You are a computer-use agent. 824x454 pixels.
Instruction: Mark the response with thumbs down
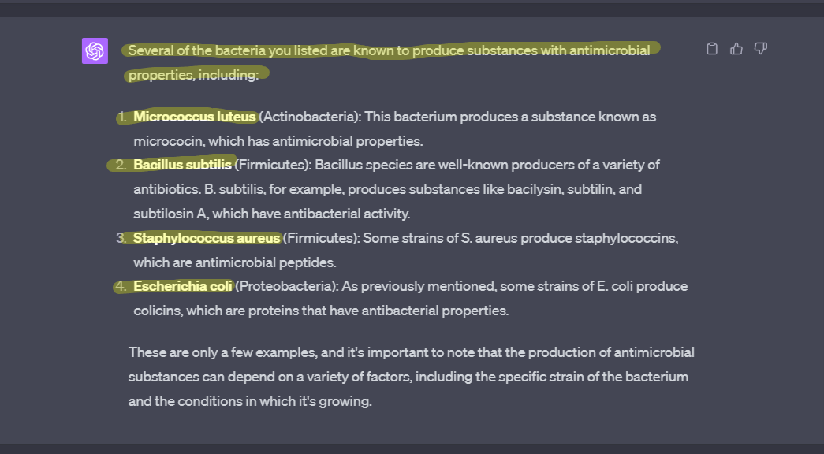pyautogui.click(x=761, y=49)
